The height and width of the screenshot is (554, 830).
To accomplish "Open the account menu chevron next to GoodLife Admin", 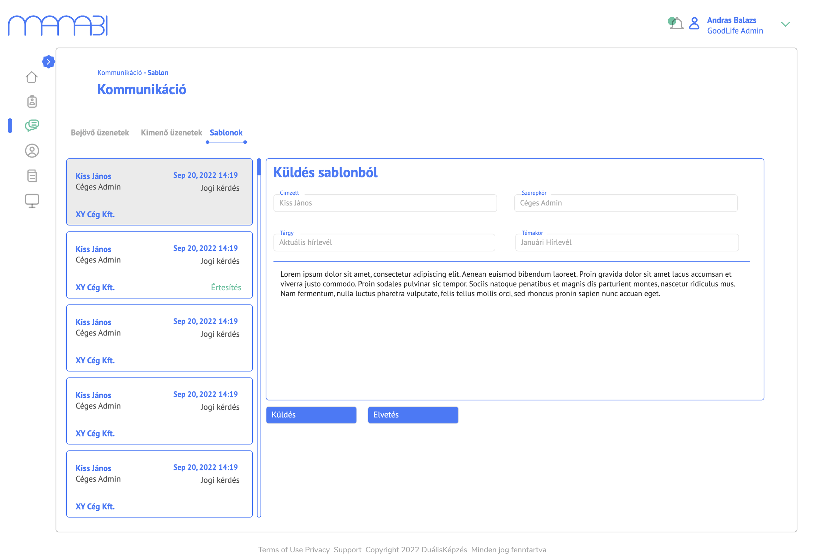I will 786,24.
